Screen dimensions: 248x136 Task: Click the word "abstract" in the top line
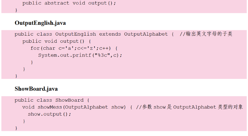coord(57,4)
